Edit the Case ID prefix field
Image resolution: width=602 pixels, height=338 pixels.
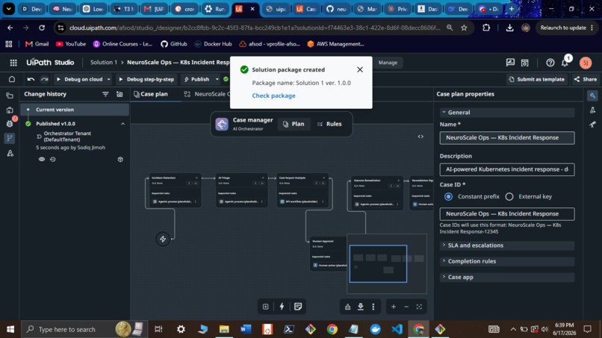pos(507,213)
